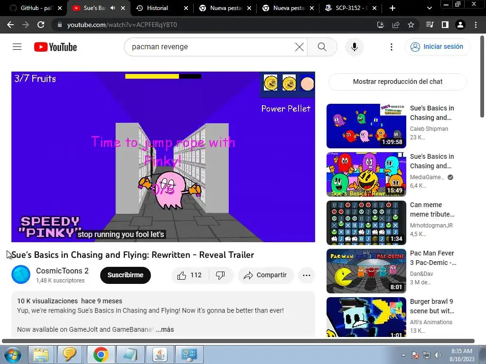The width and height of the screenshot is (486, 364).
Task: Open the Chrome three-dot menu
Action: pyautogui.click(x=476, y=25)
